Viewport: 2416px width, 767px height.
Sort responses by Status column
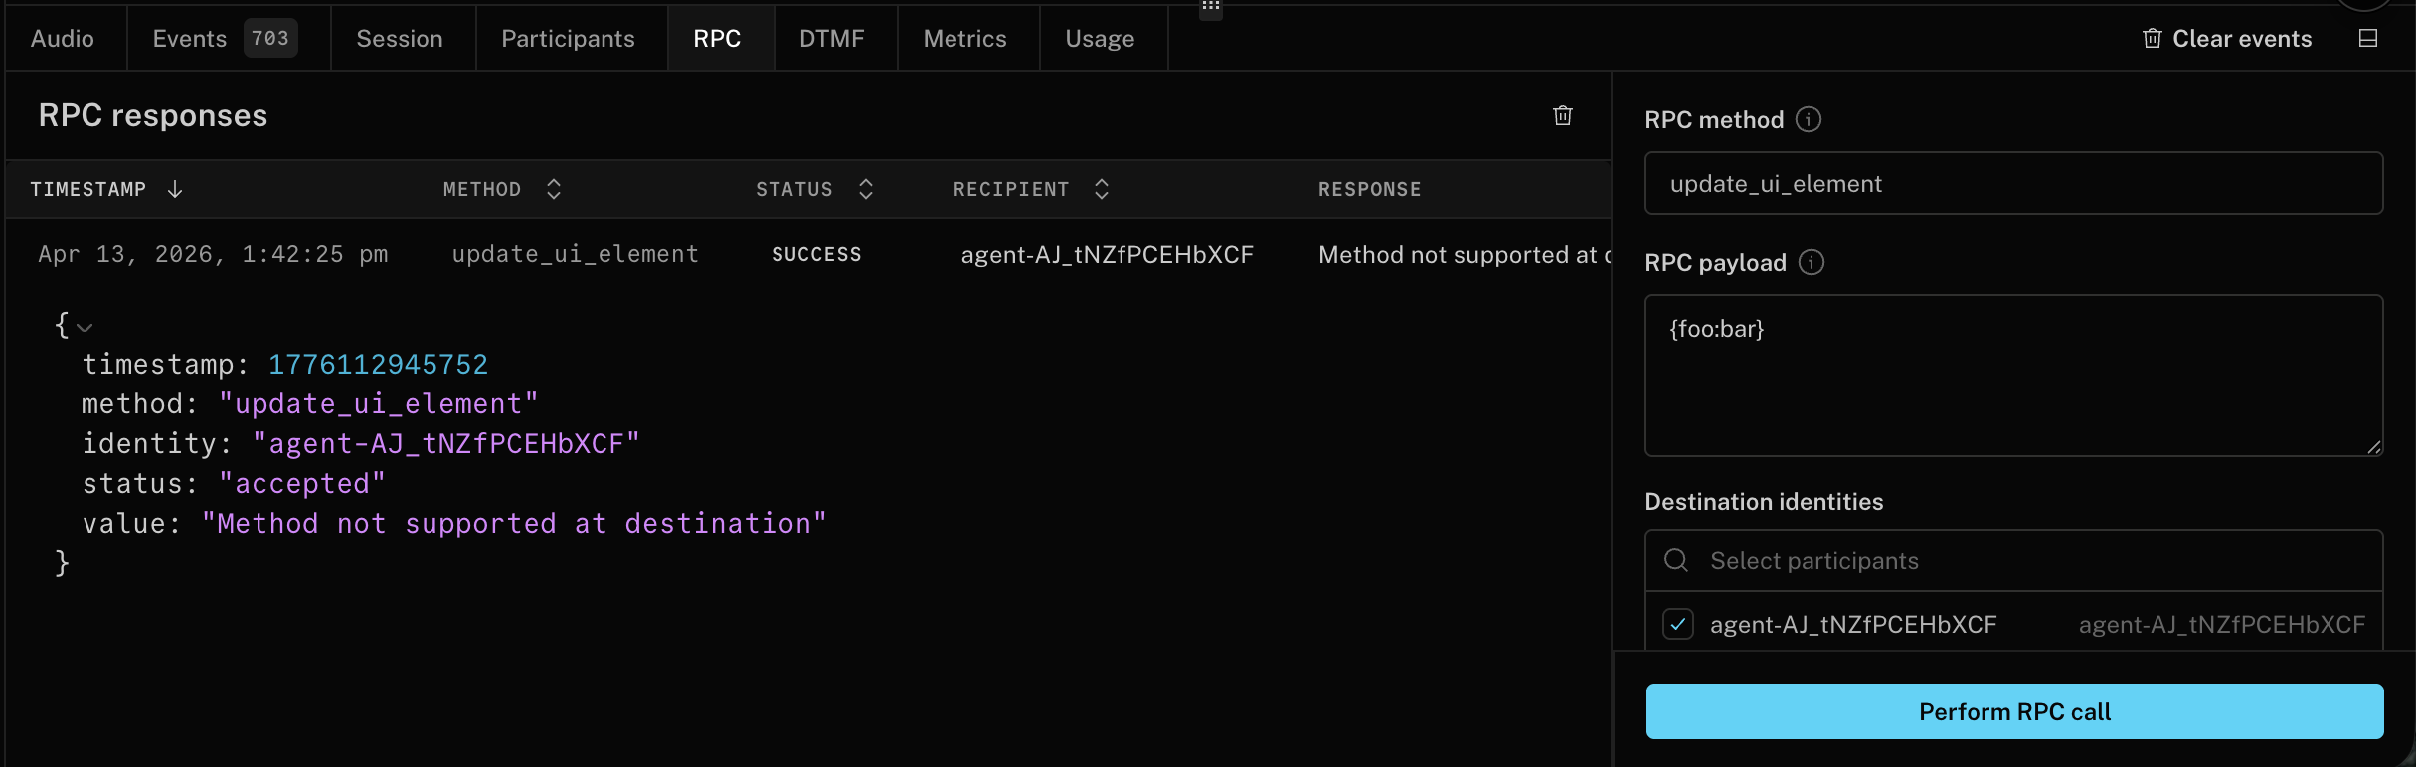tap(866, 189)
